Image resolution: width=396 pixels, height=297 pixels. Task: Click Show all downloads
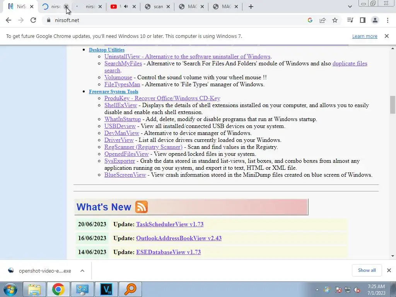pos(367,270)
